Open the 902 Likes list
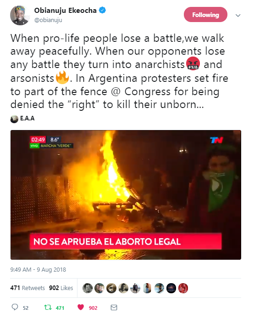This screenshot has width=254, height=319. 61,288
